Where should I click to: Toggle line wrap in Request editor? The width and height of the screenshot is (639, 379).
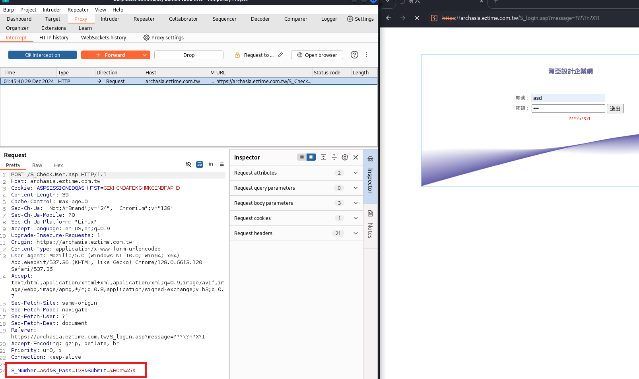click(x=200, y=164)
